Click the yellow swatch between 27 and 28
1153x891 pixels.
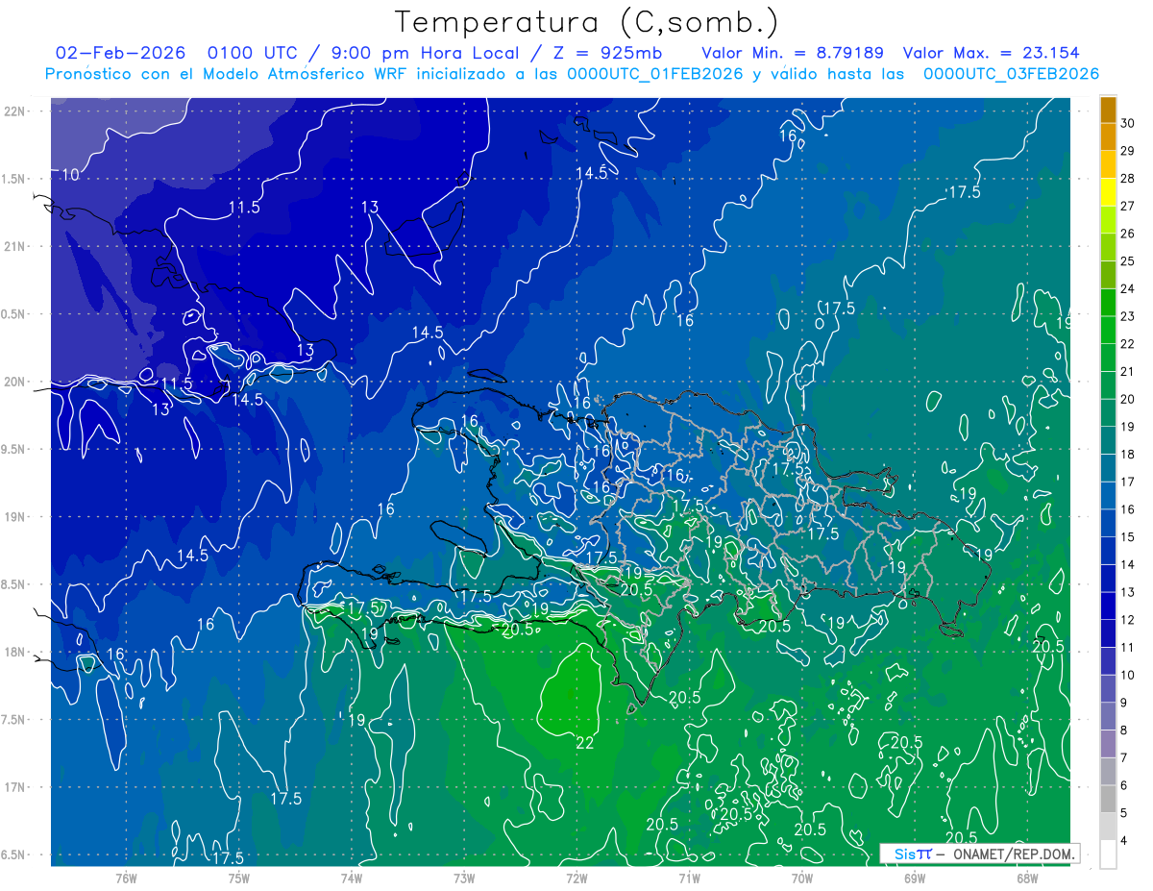pos(1108,193)
